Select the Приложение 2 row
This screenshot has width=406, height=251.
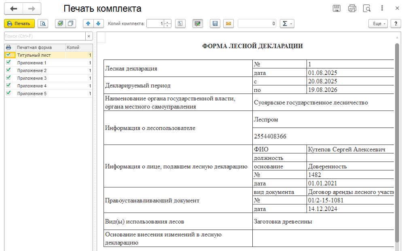click(49, 70)
